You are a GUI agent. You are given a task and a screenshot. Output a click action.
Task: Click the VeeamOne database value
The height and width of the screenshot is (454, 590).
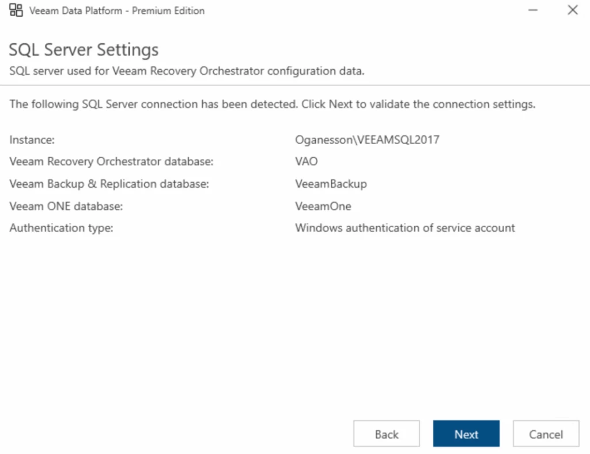(323, 206)
